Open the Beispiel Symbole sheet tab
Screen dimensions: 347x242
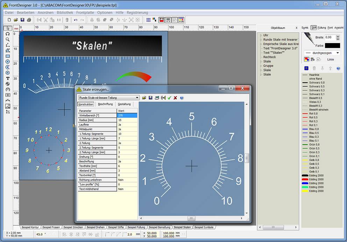pyautogui.click(x=204, y=227)
